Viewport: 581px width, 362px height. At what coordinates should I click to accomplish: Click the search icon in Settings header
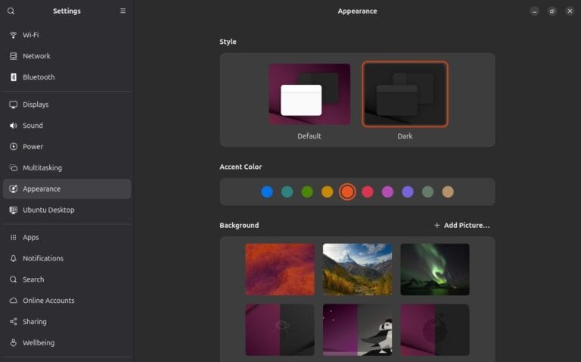[x=11, y=11]
